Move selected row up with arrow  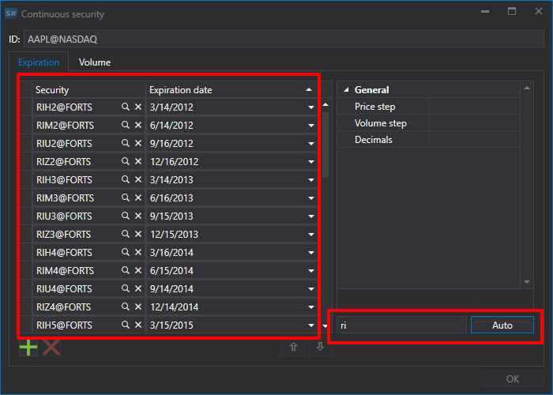coord(293,347)
